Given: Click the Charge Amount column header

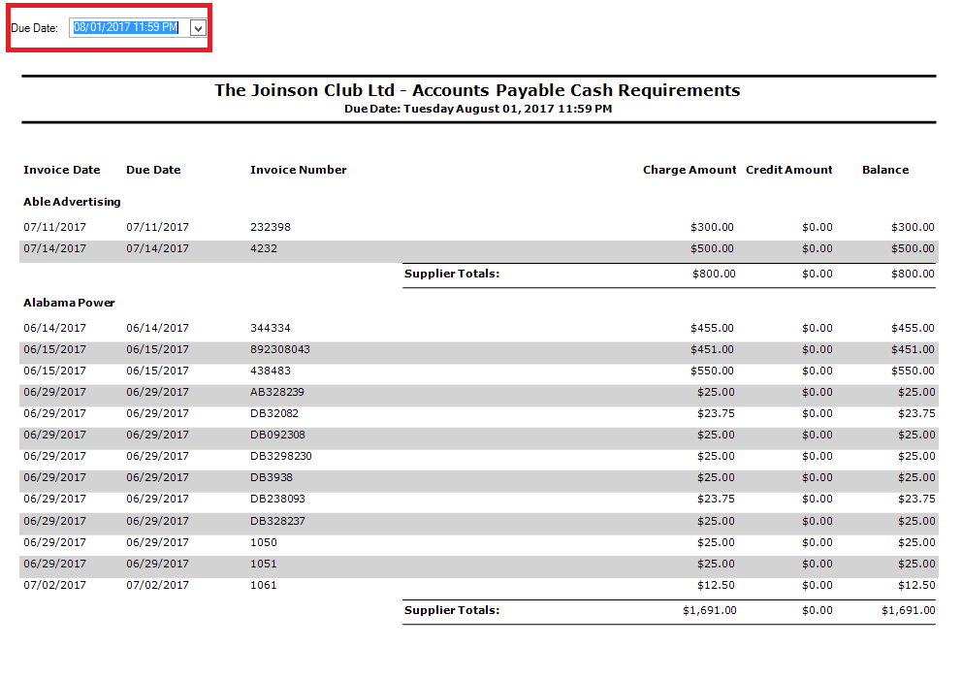Looking at the screenshot, I should point(689,170).
